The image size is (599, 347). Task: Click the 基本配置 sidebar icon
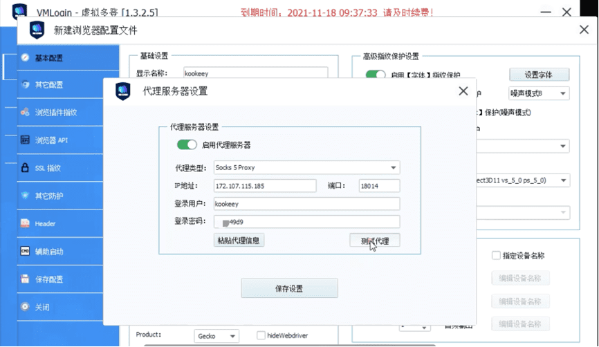pyautogui.click(x=25, y=57)
